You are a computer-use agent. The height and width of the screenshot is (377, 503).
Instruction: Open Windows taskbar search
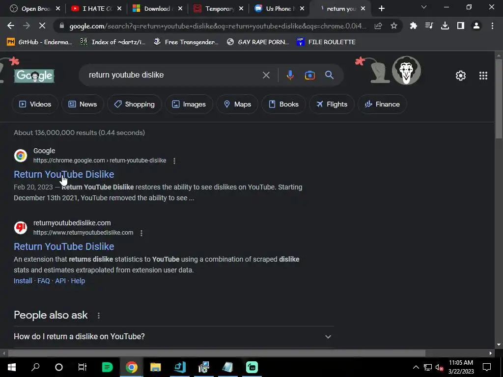(35, 367)
